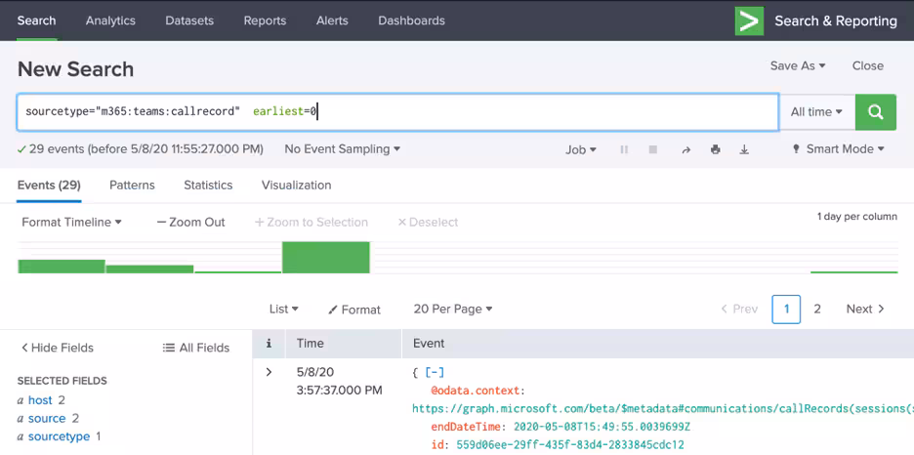This screenshot has width=914, height=455.
Task: Open the Format Timeline dropdown
Action: [x=71, y=223]
